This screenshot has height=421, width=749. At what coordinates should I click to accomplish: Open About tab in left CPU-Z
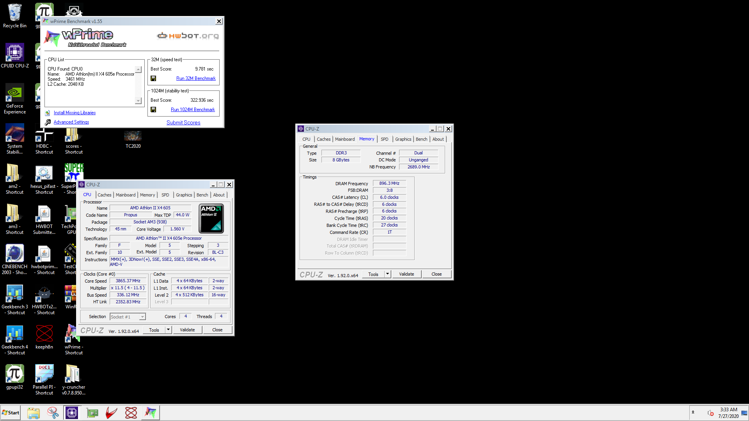(219, 195)
